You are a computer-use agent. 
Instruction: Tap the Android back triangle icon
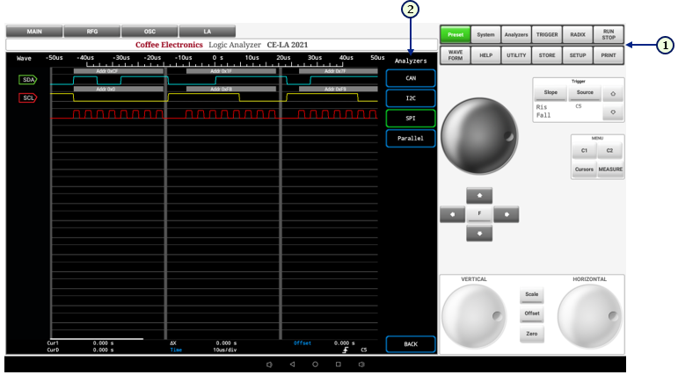pos(292,364)
